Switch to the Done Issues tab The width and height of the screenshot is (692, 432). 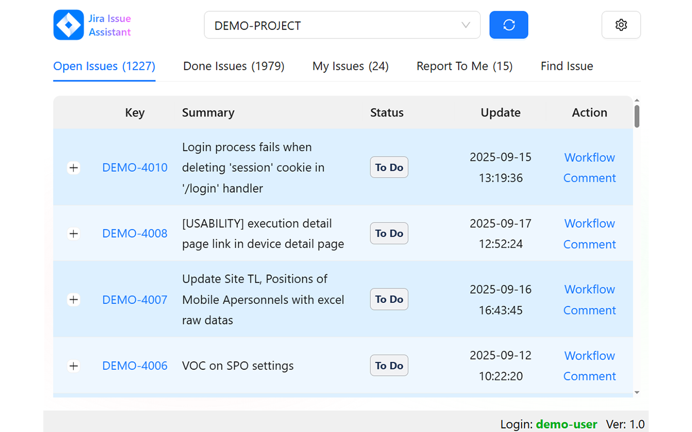point(234,66)
